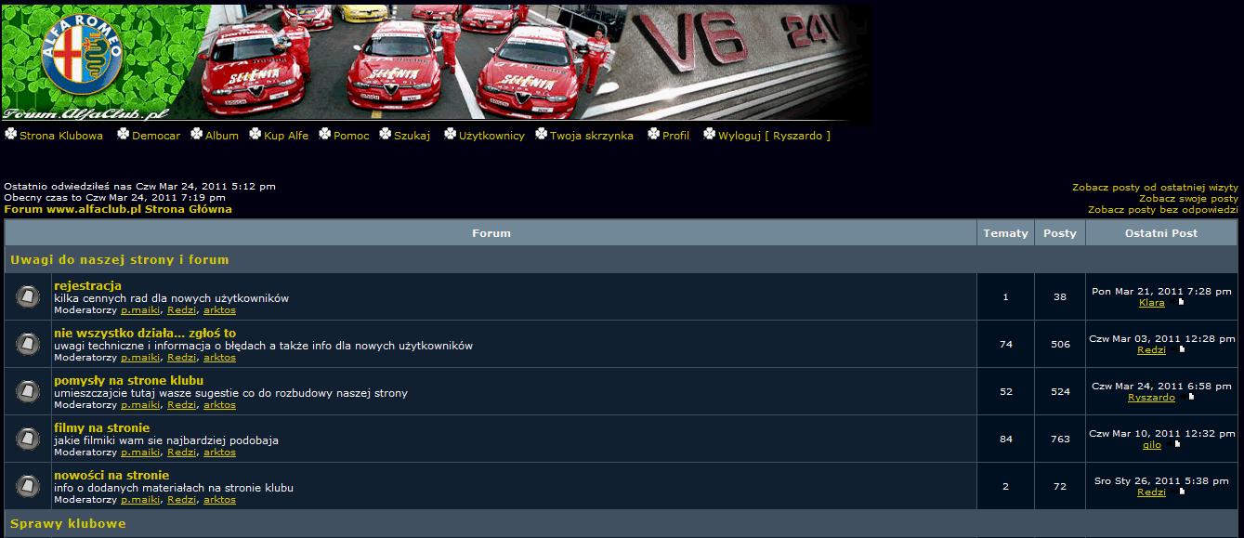Click the clover icon beside Album
Screen dimensions: 1244x538
coord(197,135)
